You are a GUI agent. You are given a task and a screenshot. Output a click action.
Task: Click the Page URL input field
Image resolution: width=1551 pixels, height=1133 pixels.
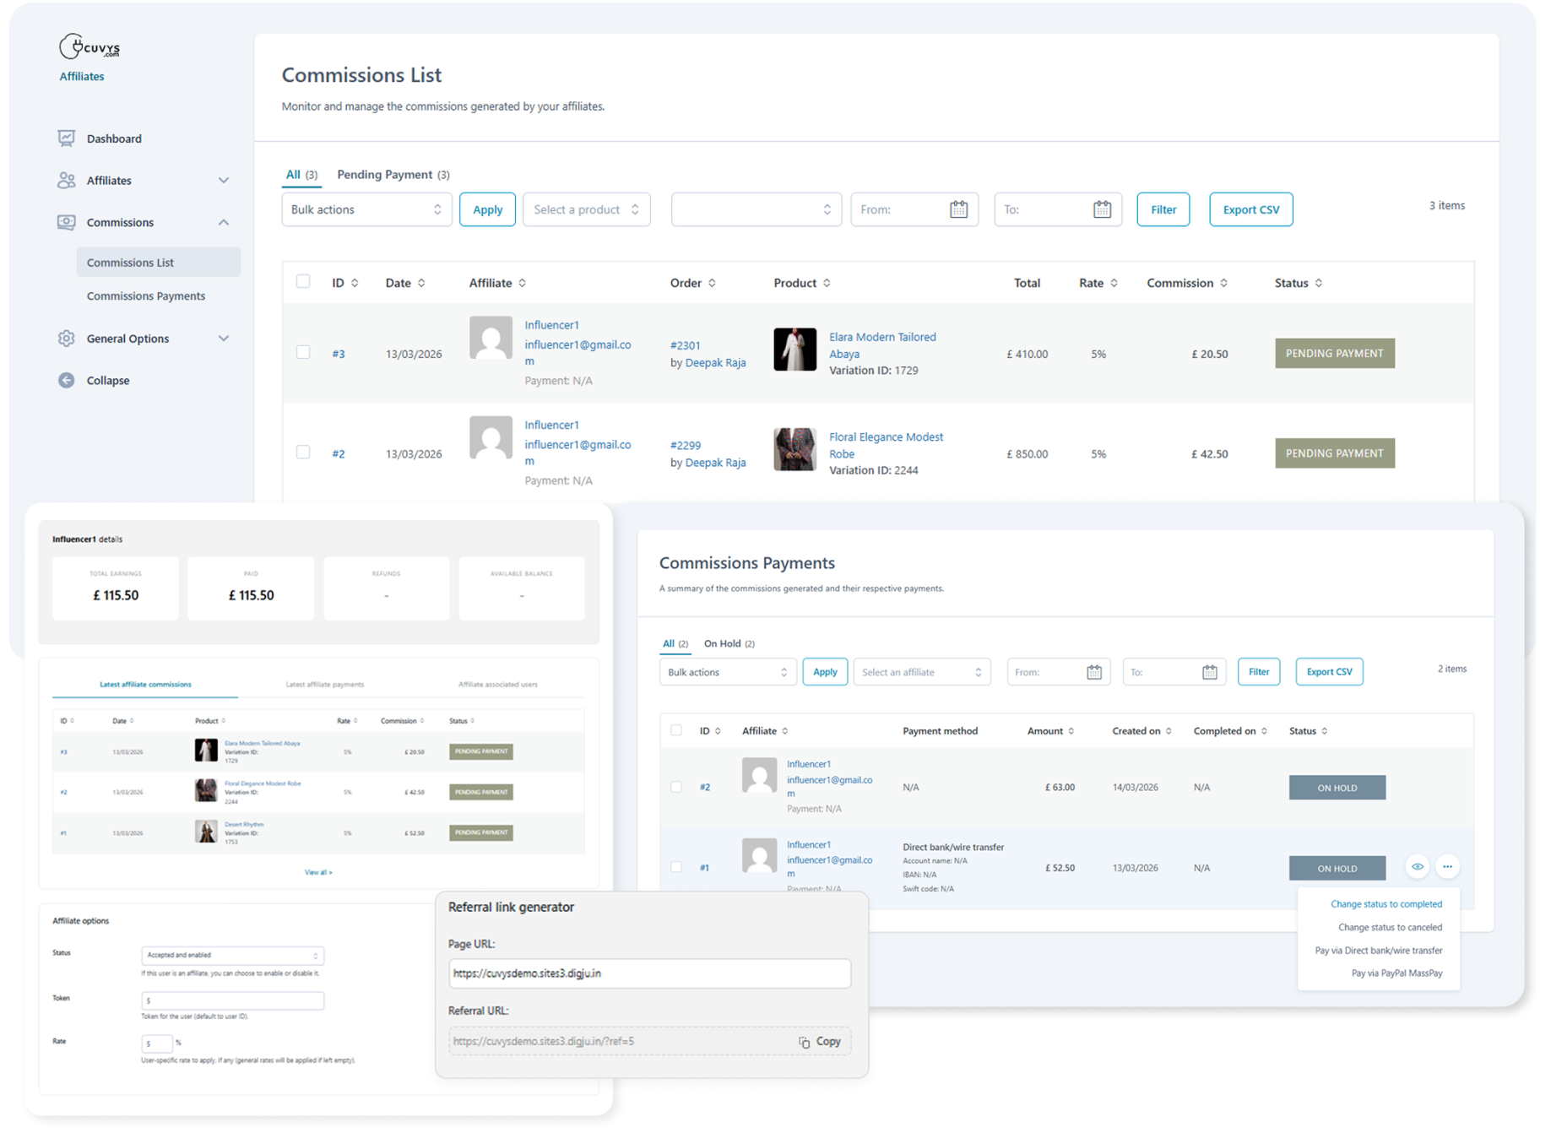[x=649, y=973]
